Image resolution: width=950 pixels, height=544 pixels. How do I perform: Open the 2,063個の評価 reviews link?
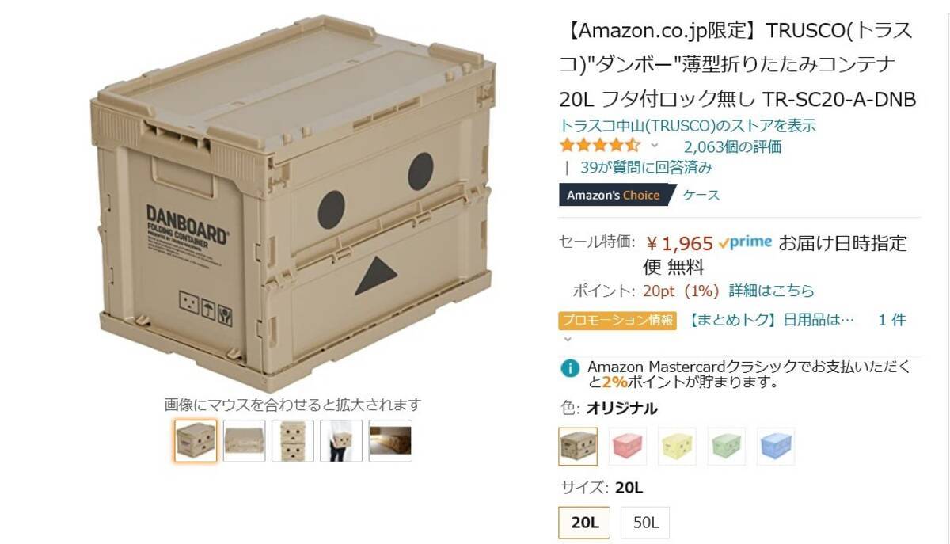[x=732, y=146]
